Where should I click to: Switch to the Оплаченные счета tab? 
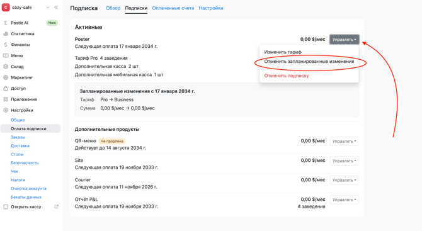click(x=173, y=8)
